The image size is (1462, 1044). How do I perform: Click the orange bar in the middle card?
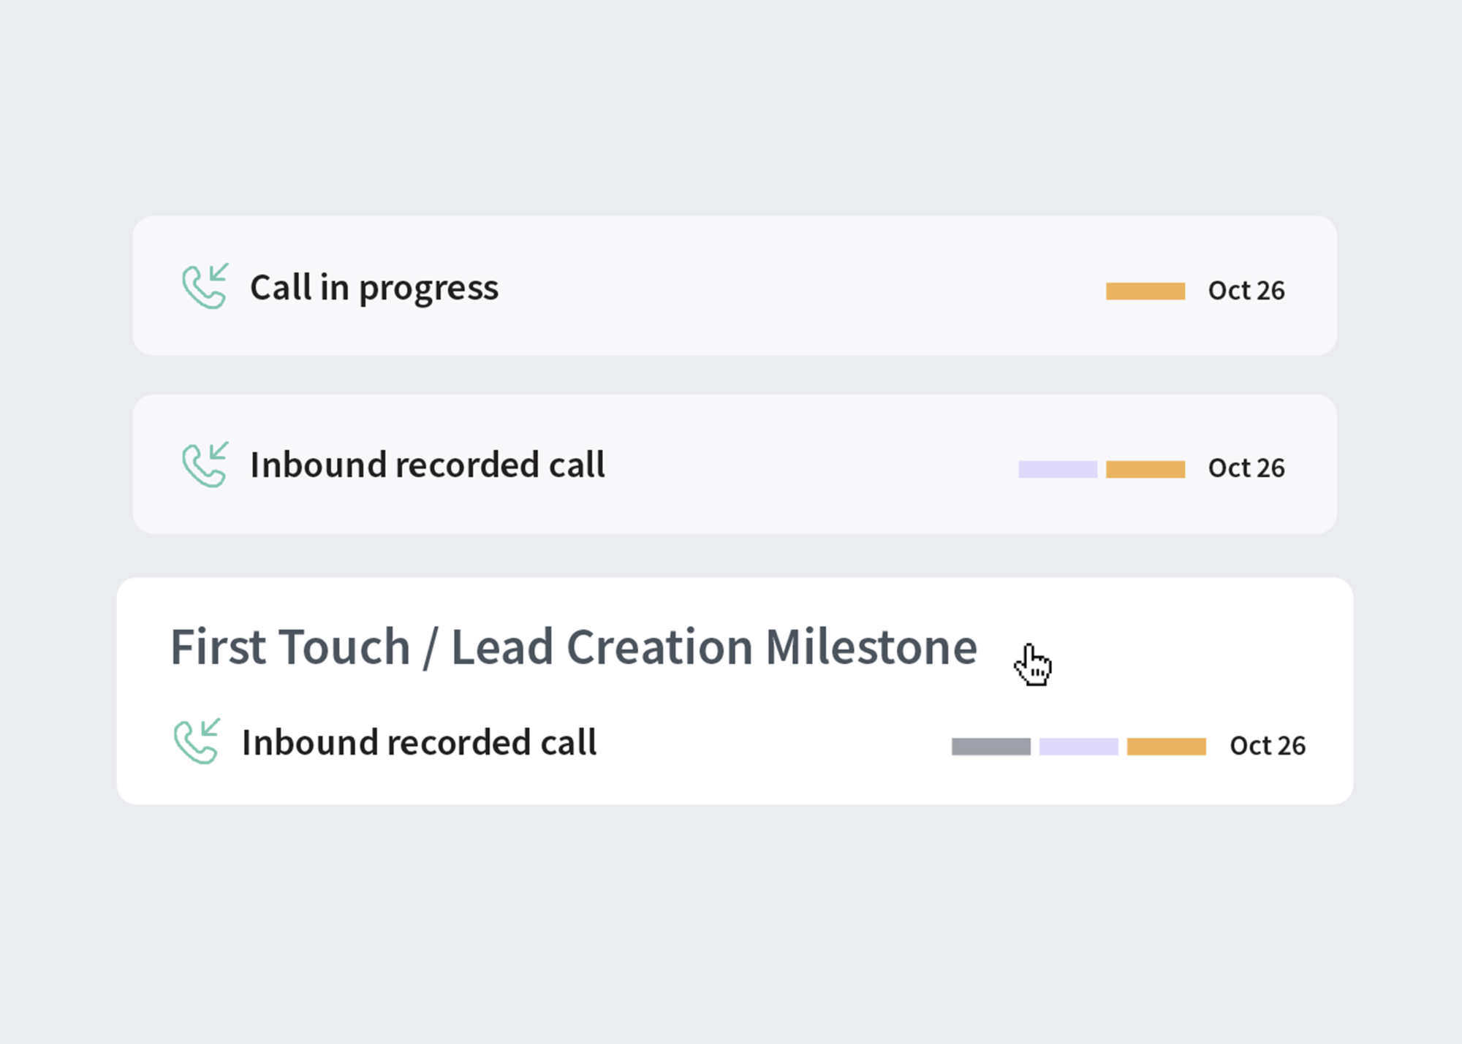tap(1145, 469)
